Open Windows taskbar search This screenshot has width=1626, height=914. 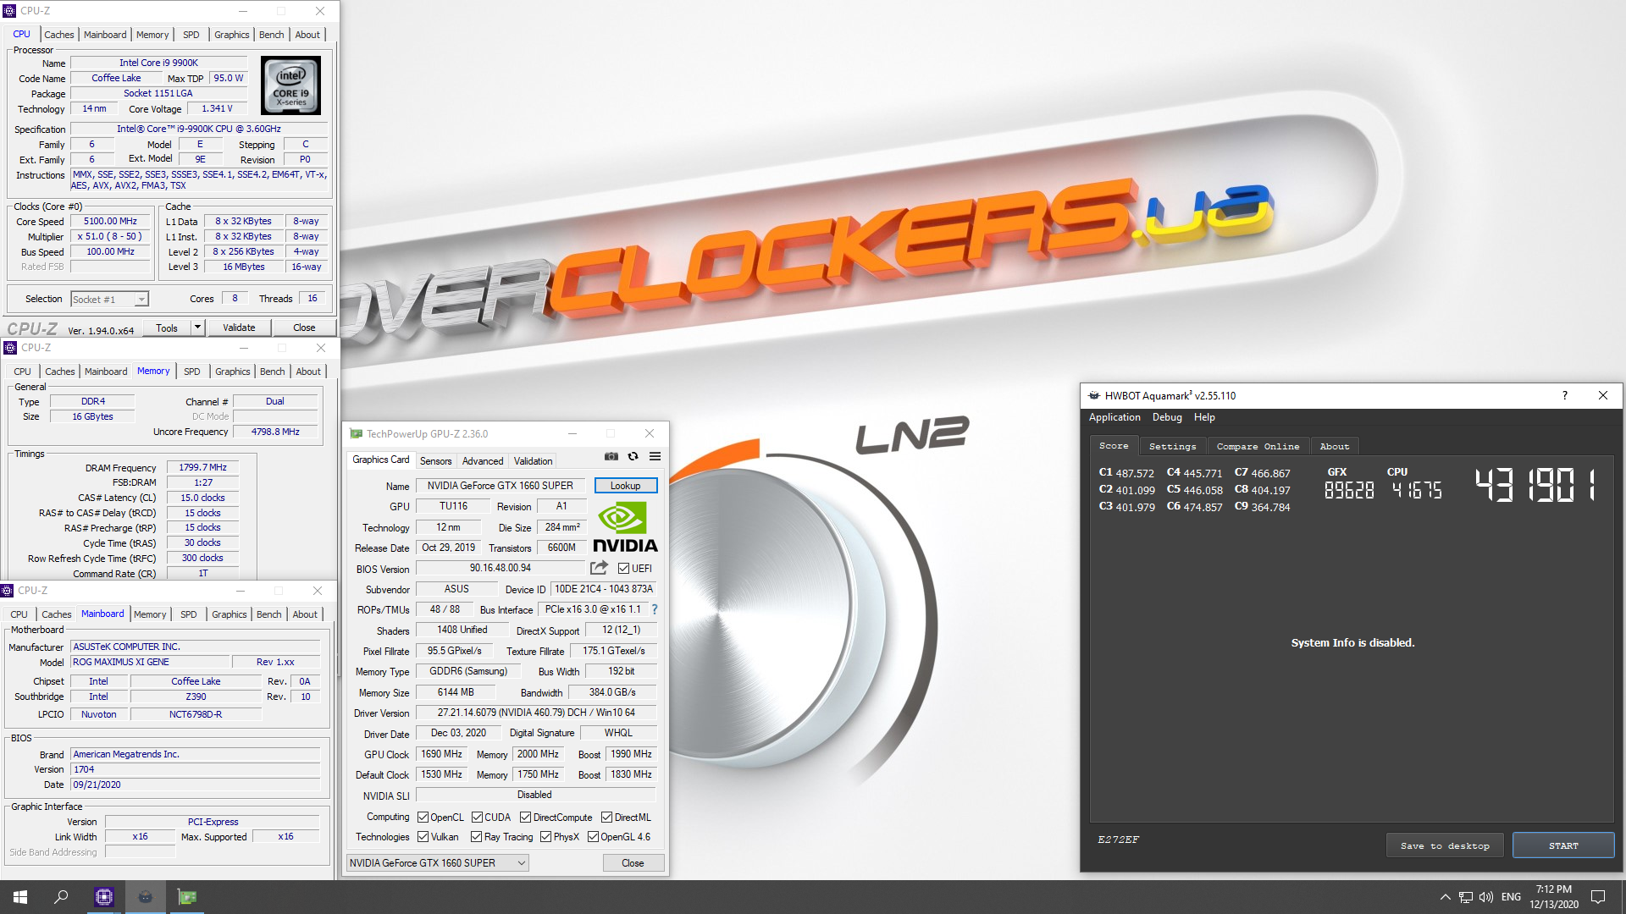(x=61, y=897)
